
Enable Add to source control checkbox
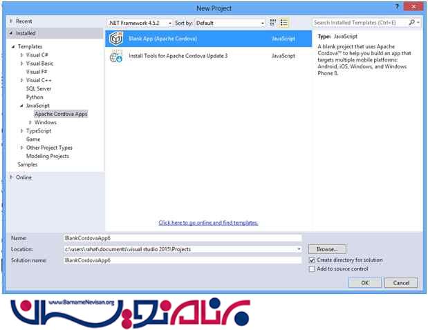coord(312,269)
